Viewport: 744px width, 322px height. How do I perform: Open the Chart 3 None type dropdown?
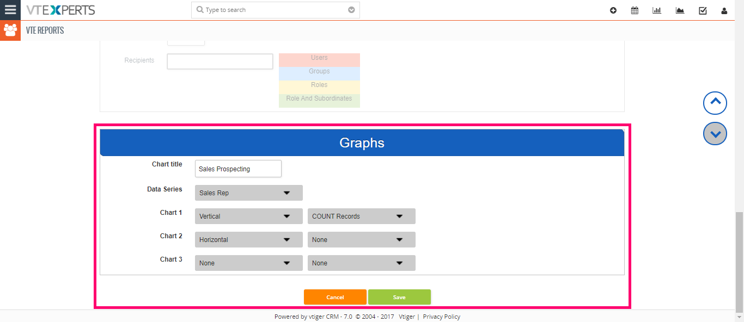pyautogui.click(x=249, y=263)
